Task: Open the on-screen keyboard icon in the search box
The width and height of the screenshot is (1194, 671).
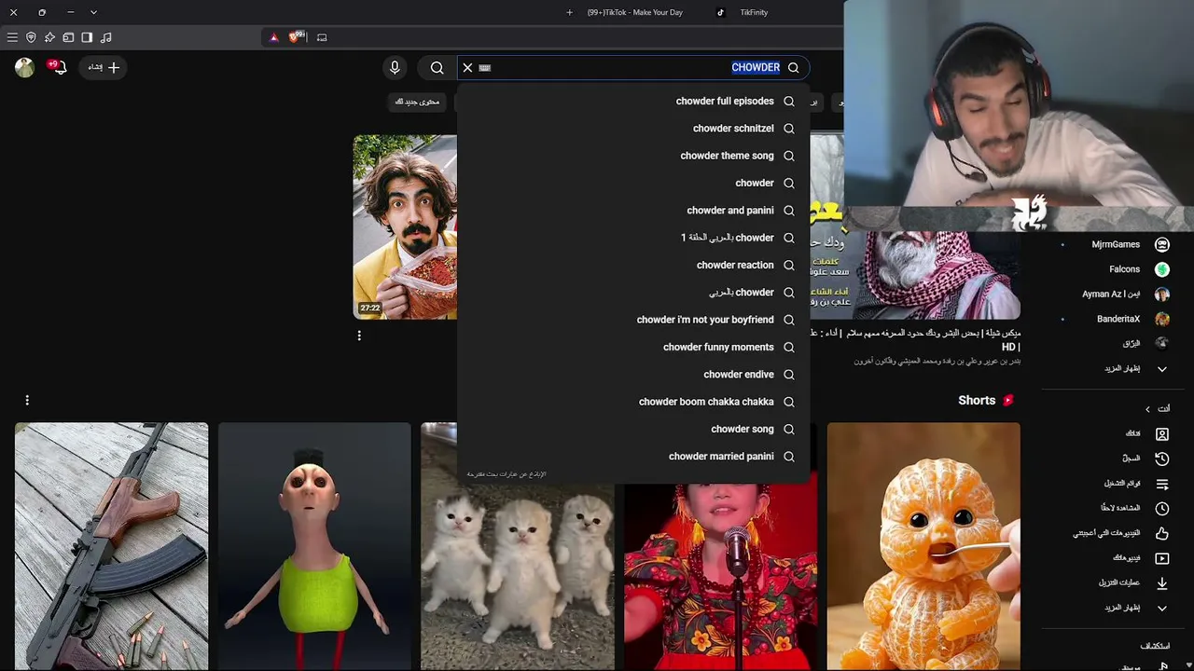Action: click(x=485, y=67)
